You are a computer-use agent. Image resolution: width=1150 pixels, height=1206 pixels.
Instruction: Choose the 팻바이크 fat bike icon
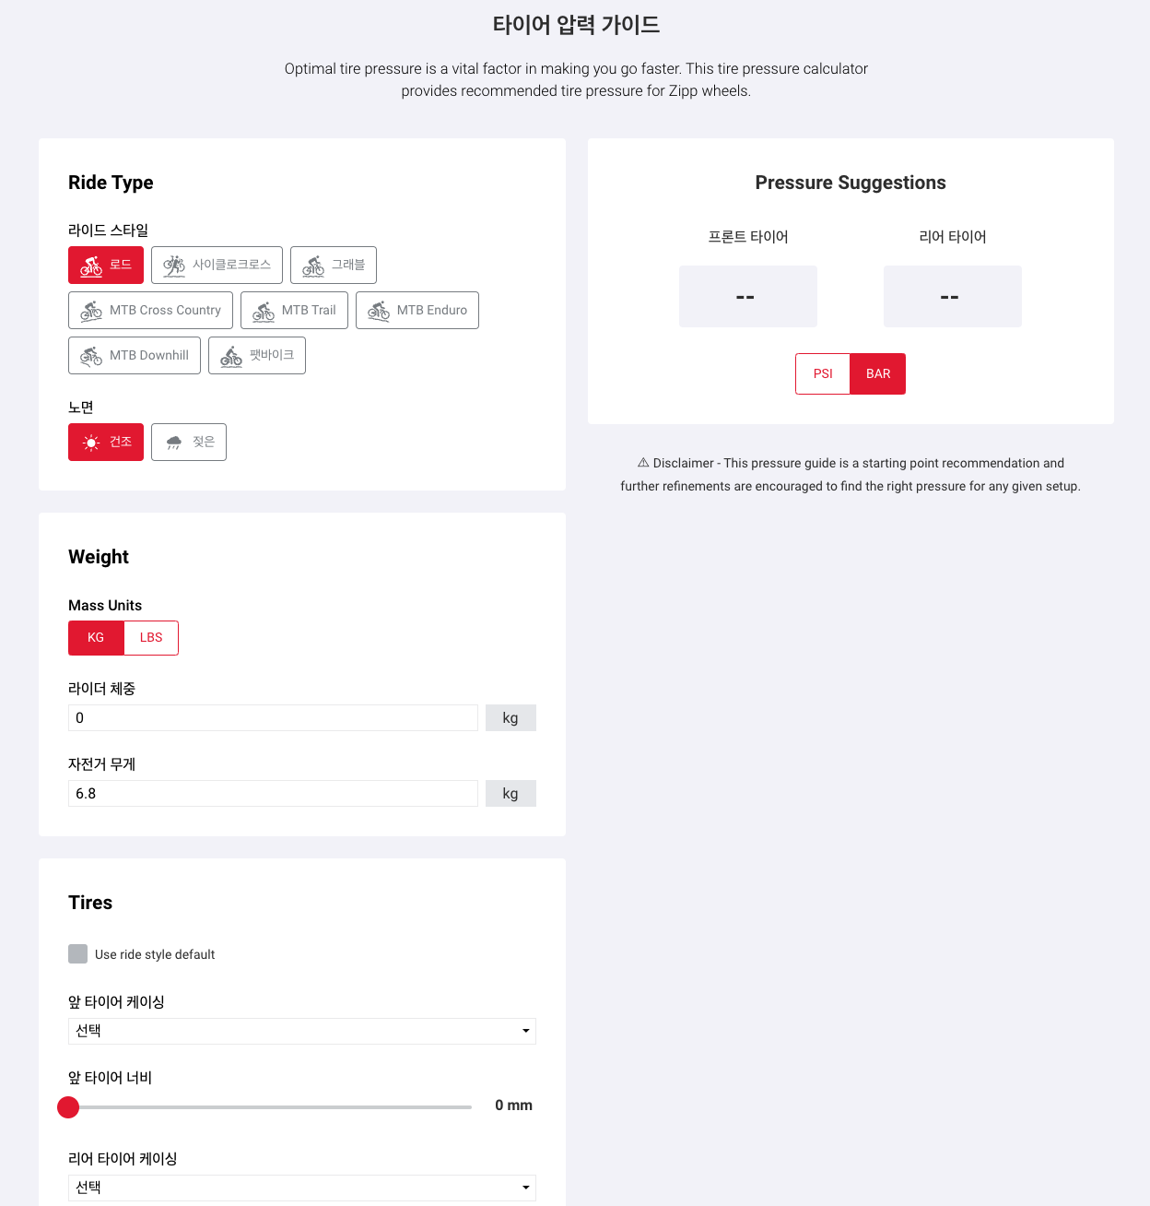coord(231,356)
